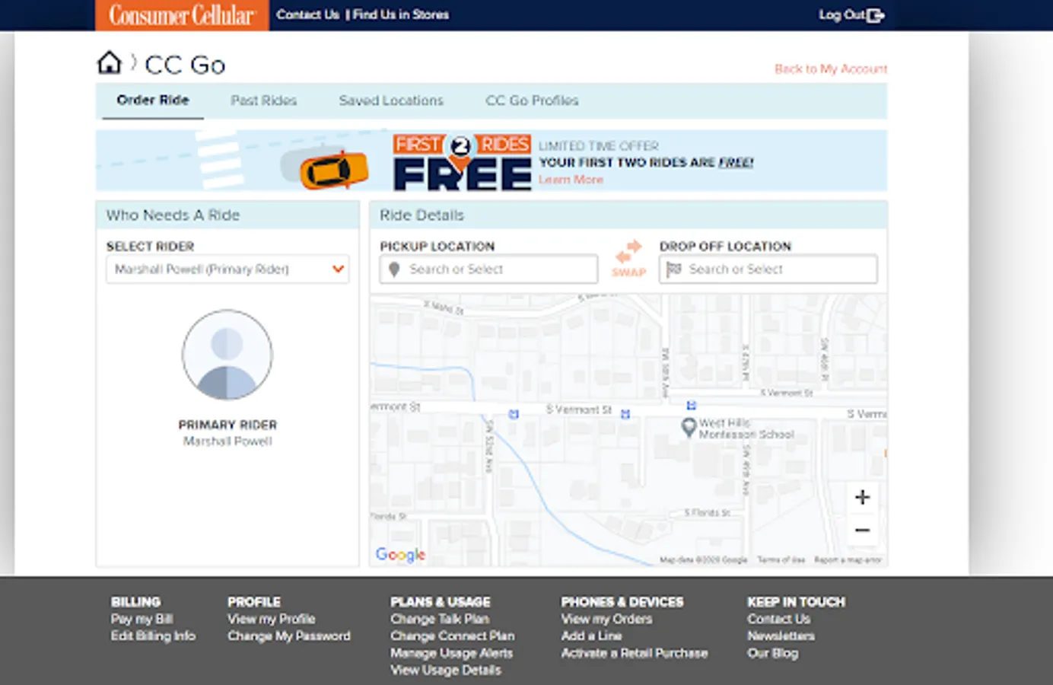Click the Swap locations arrows icon
The width and height of the screenshot is (1053, 685).
(628, 251)
